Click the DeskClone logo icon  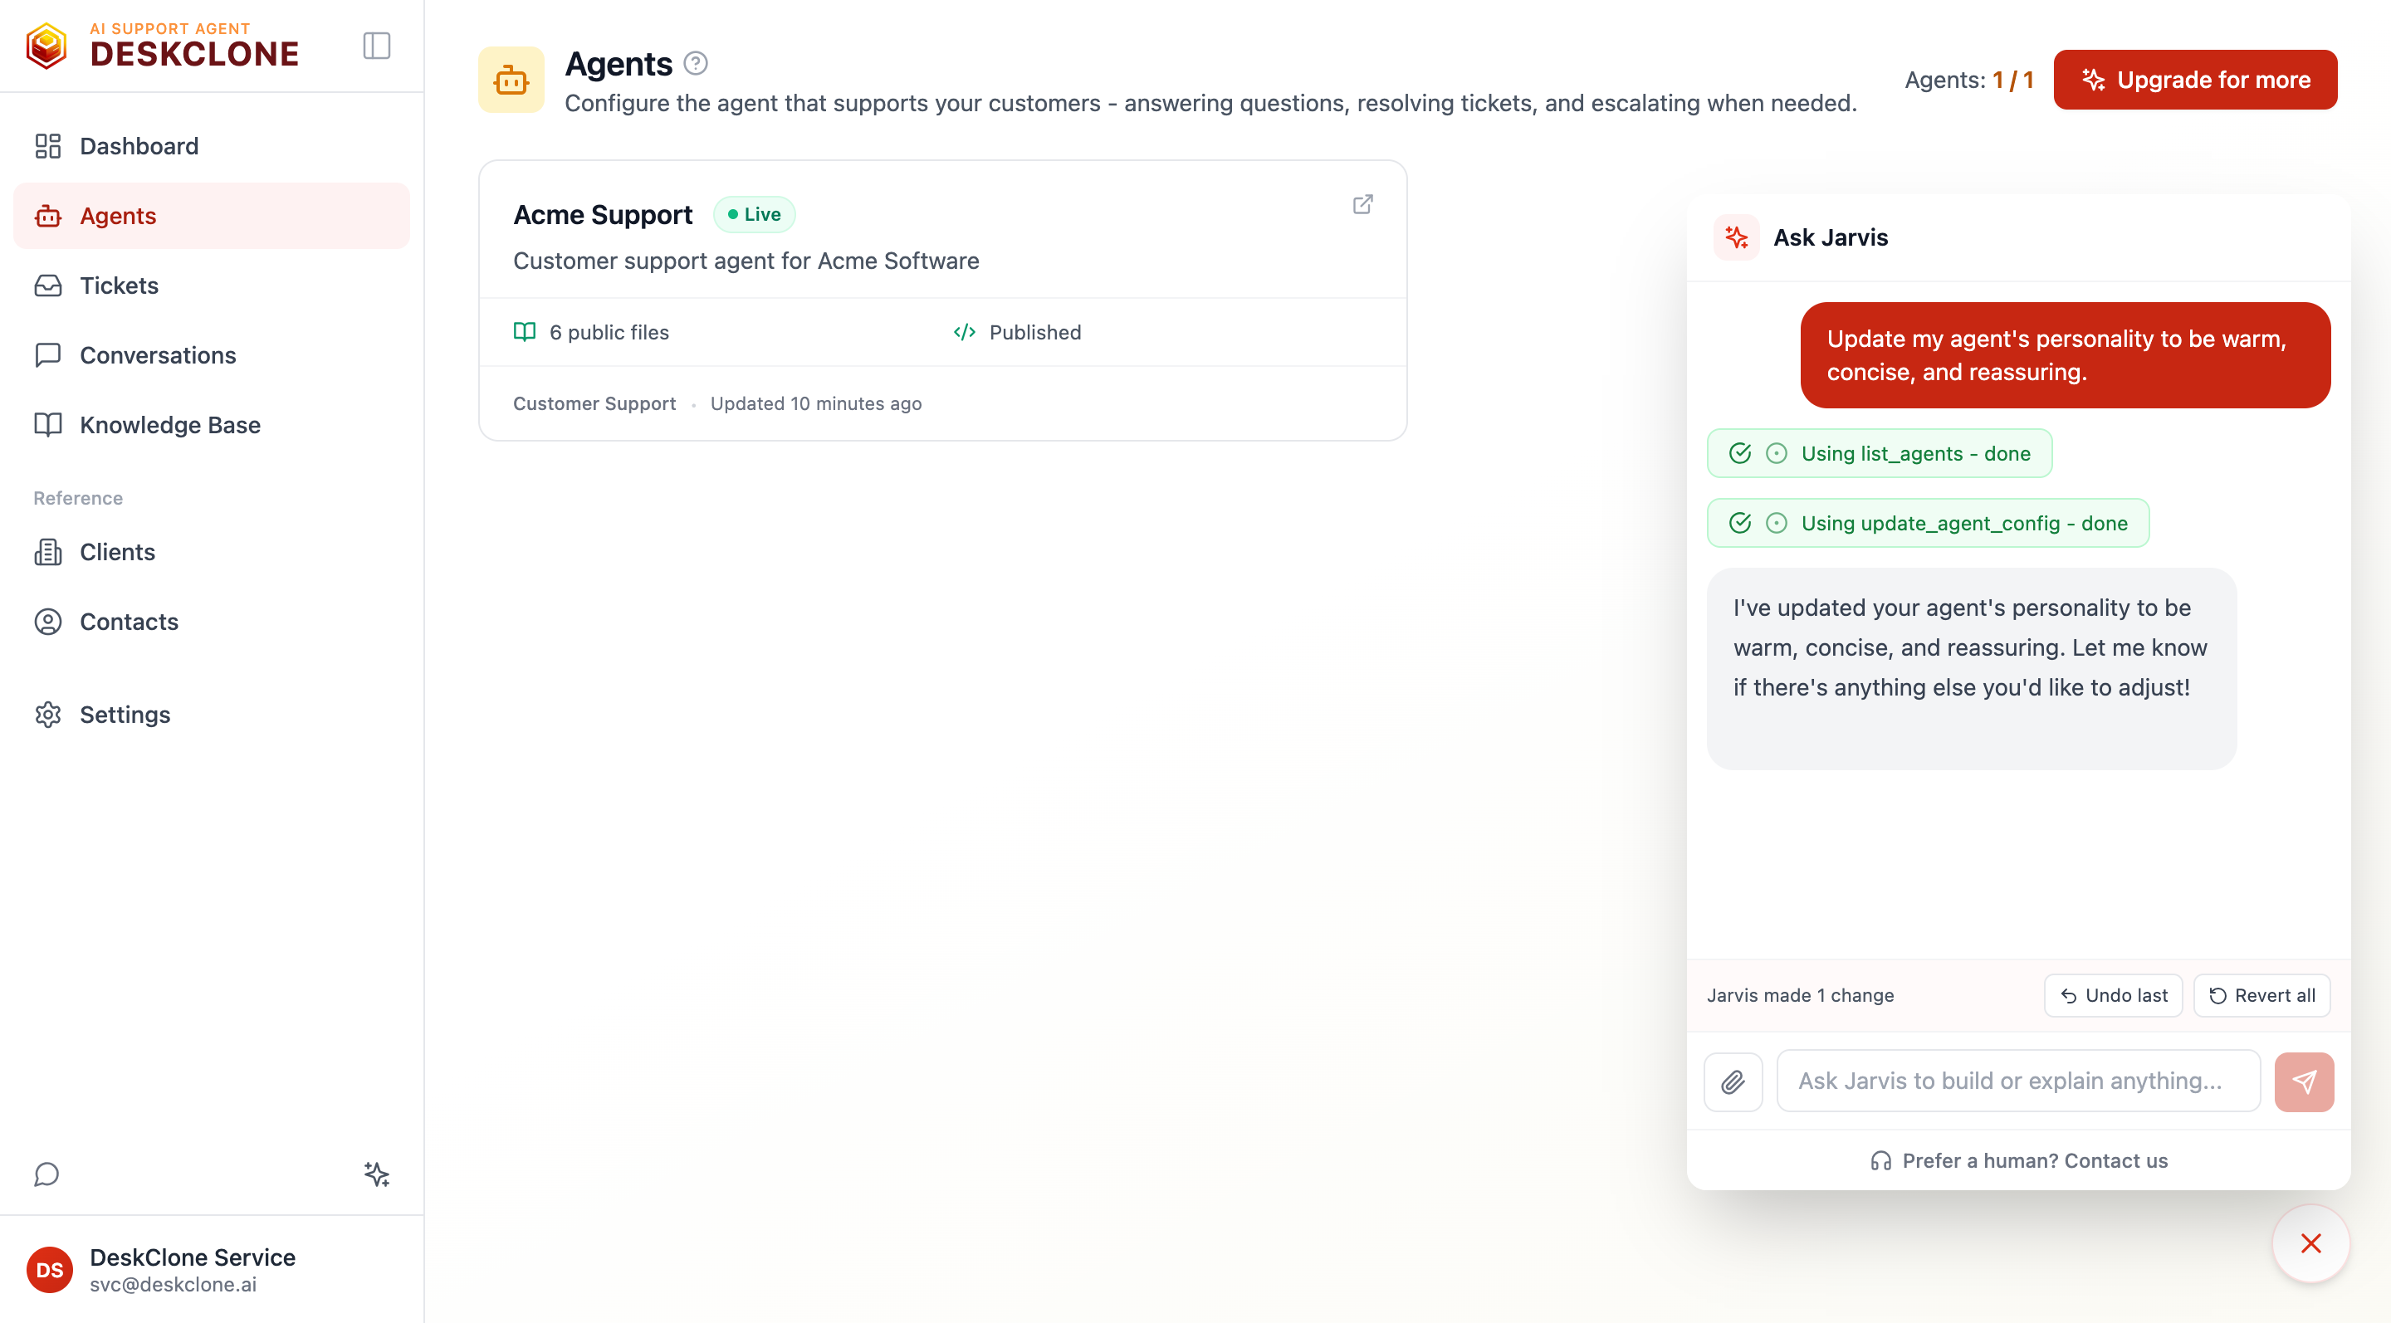[x=46, y=46]
